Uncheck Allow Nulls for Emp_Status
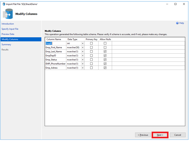This screenshot has width=189, height=141. point(105,60)
